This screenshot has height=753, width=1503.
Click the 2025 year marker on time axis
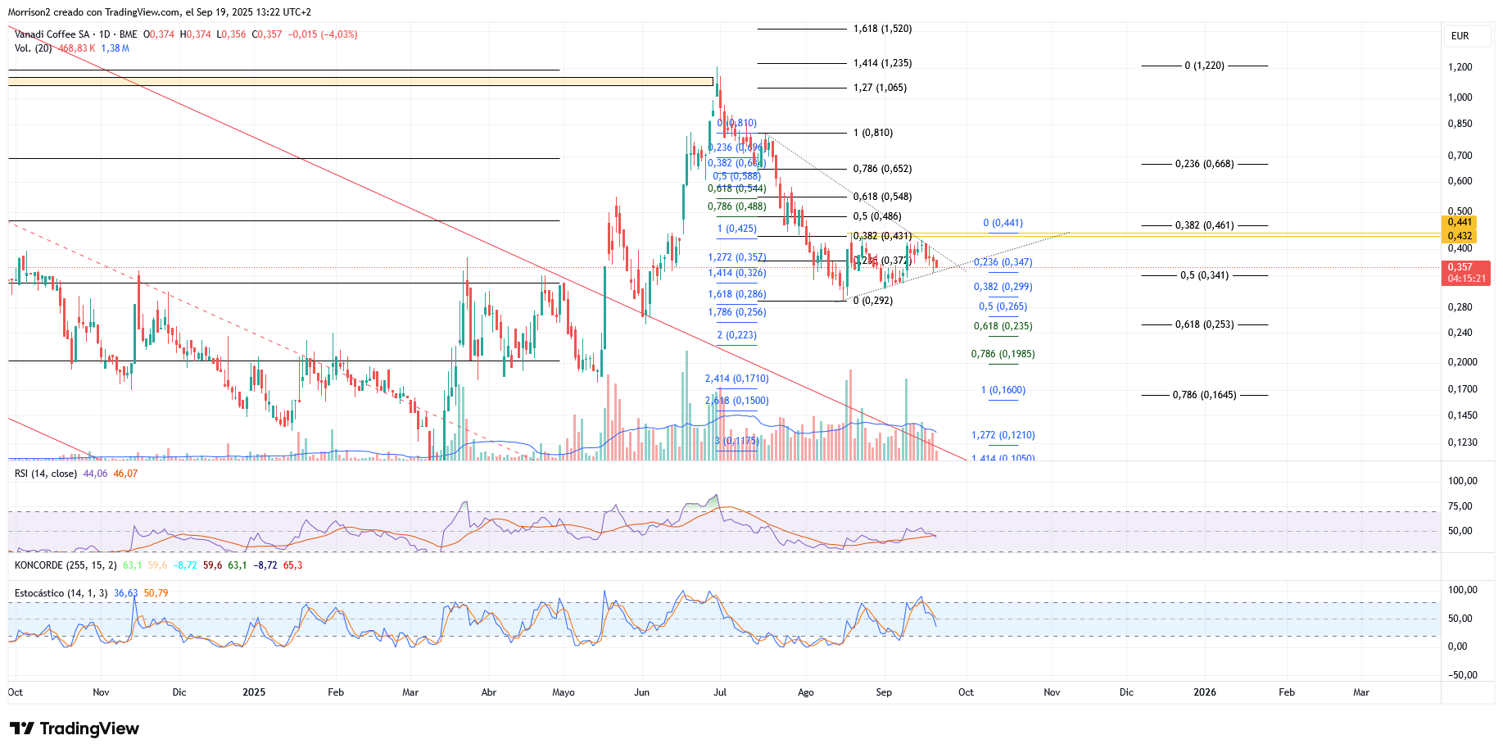coord(254,692)
